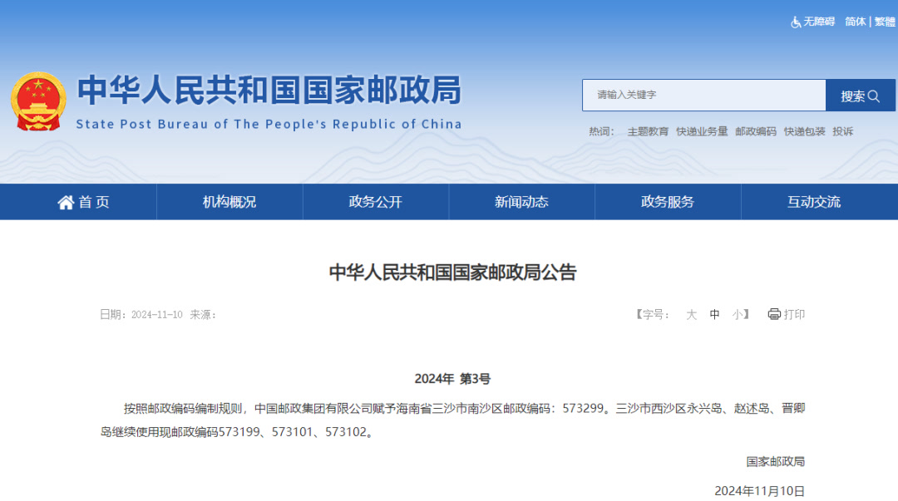The image size is (898, 501).
Task: Focus the keyword search input field
Action: click(x=703, y=96)
